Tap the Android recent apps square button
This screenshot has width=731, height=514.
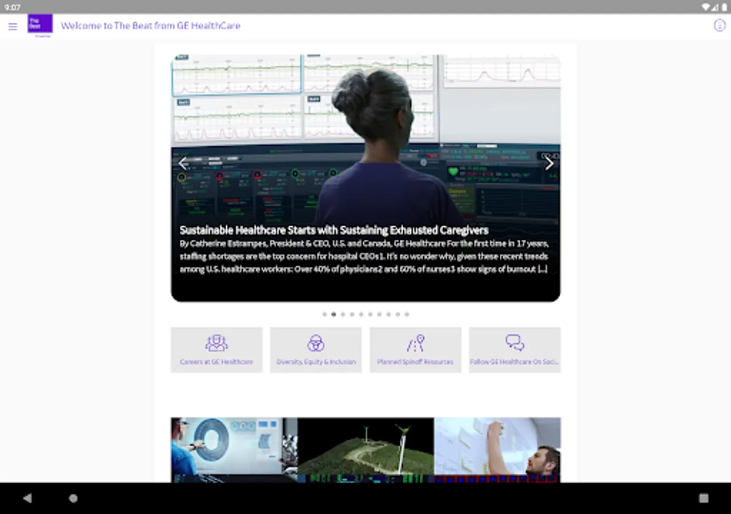704,498
